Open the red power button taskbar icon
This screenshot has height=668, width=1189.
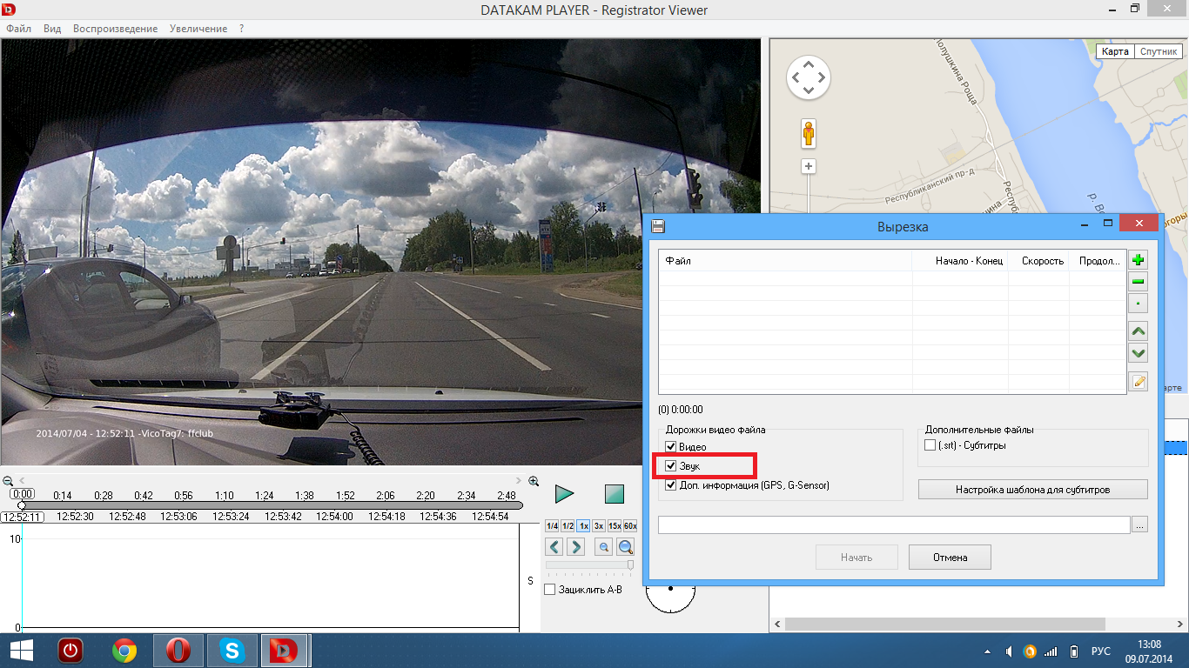tap(71, 651)
